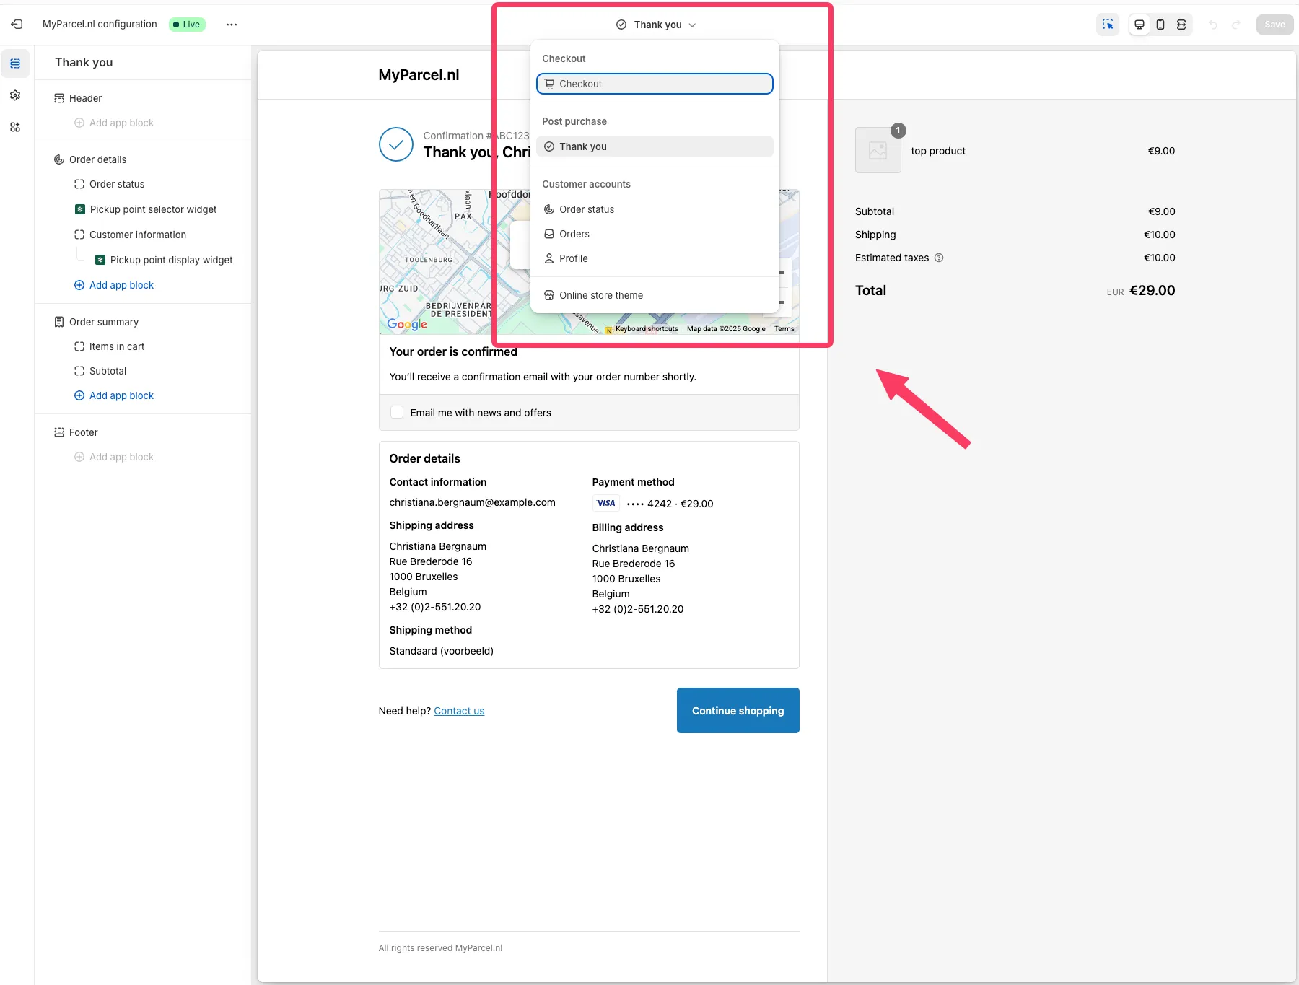Click the undo arrow icon
1299x985 pixels.
[x=1212, y=24]
